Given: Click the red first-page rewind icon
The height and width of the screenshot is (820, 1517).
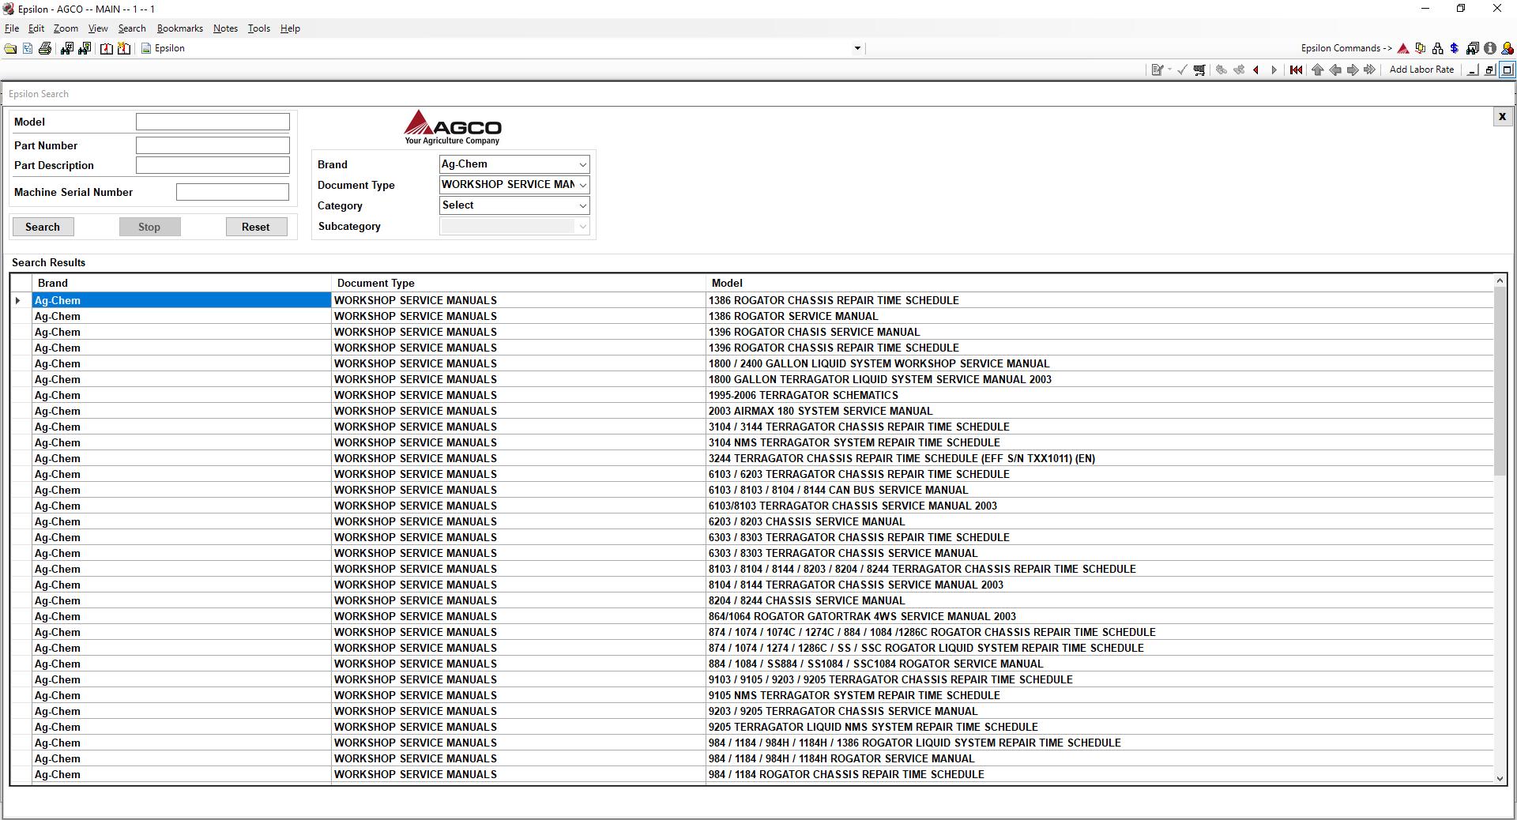Looking at the screenshot, I should pyautogui.click(x=1296, y=70).
